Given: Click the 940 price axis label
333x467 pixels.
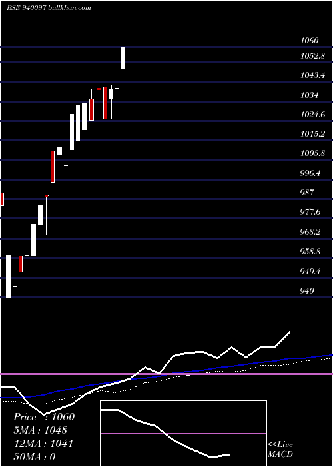Looking at the screenshot, I should [307, 291].
